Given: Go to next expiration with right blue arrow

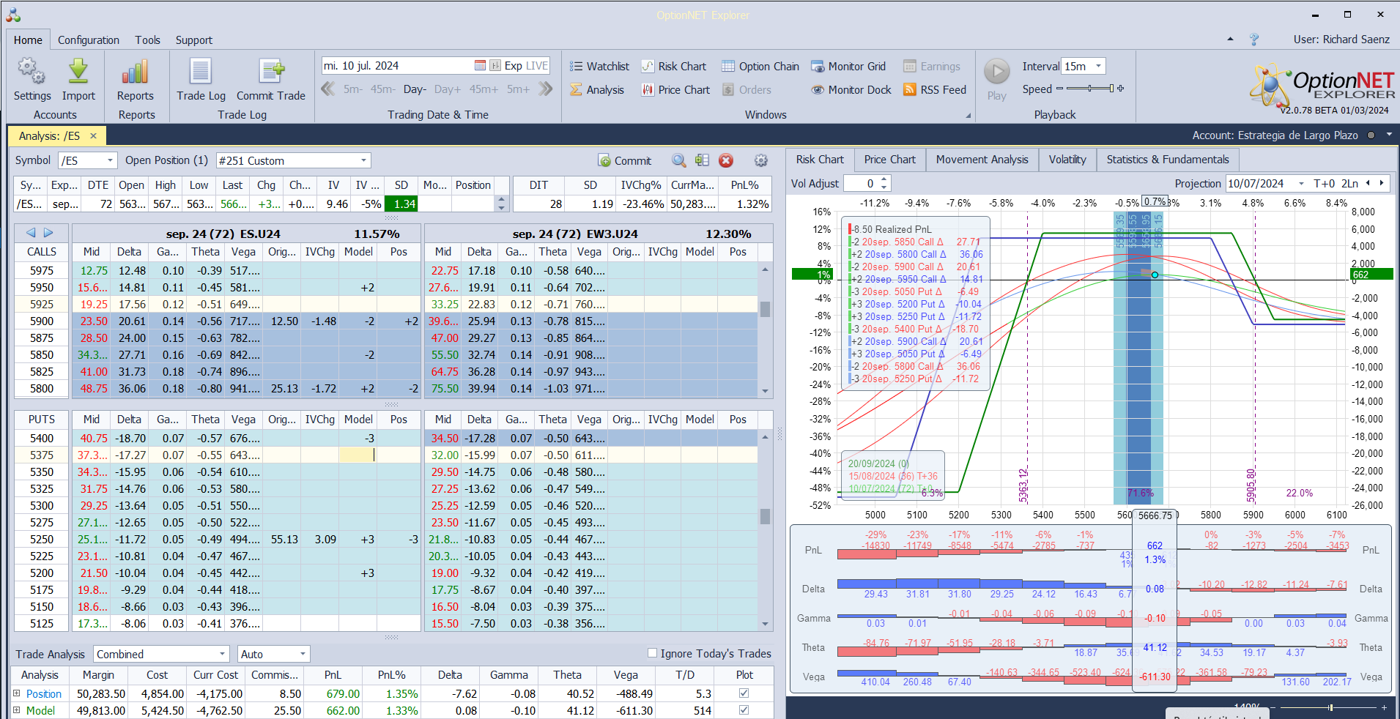Looking at the screenshot, I should (x=48, y=233).
